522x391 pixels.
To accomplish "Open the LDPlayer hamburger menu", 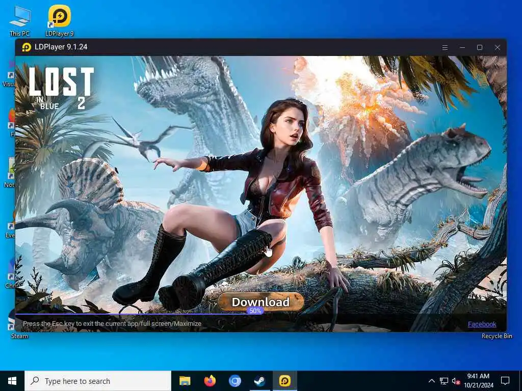I will (x=445, y=47).
